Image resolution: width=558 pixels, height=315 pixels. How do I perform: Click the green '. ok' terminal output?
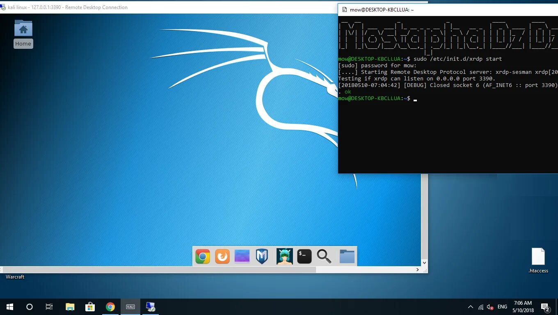[345, 92]
